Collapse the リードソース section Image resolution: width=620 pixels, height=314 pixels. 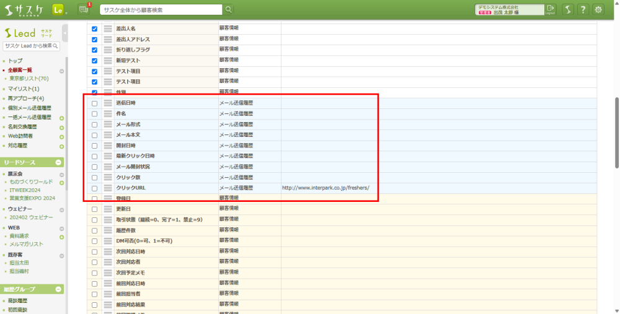(59, 162)
